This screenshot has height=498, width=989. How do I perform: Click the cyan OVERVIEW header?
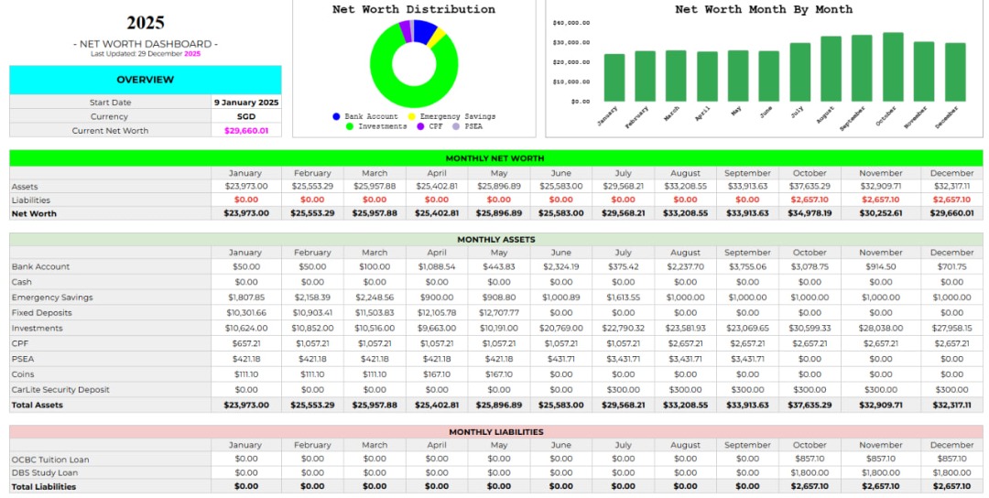[146, 80]
